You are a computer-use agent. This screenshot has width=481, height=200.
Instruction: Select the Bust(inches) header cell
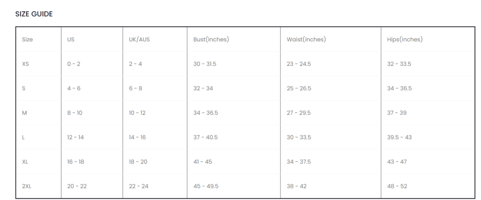[211, 39]
